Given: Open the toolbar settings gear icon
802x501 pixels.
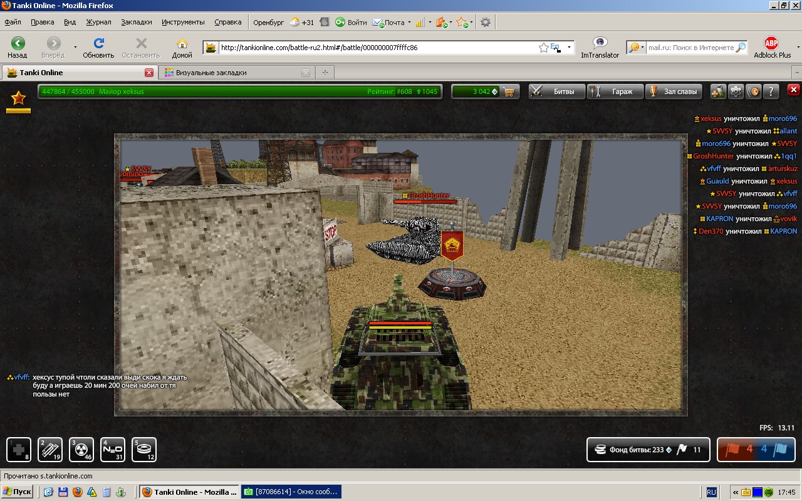Looking at the screenshot, I should tap(485, 23).
